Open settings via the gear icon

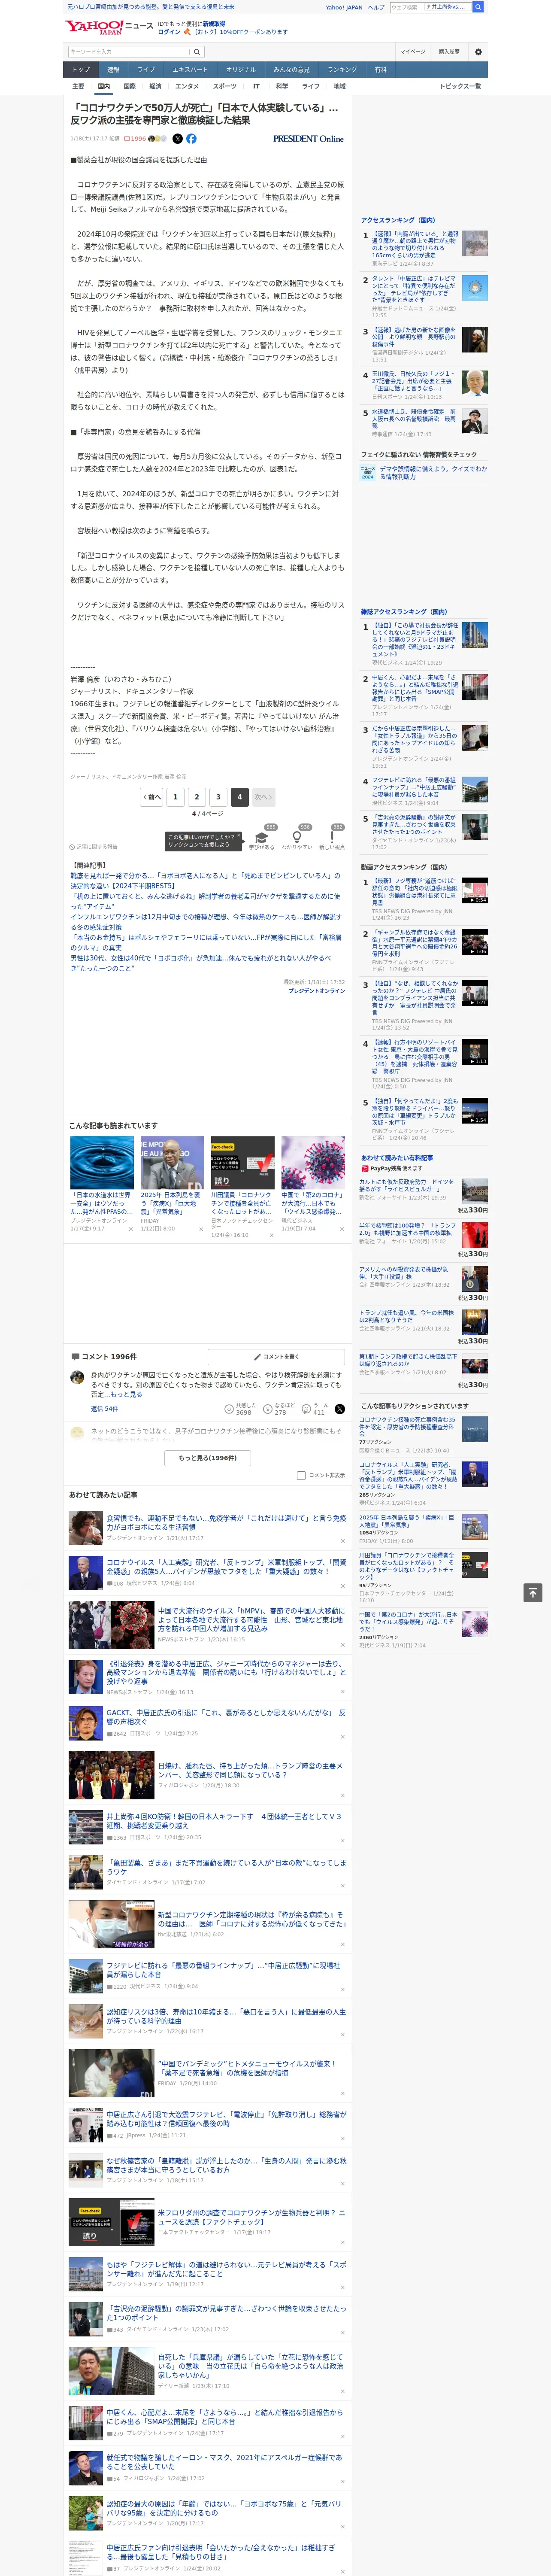click(478, 51)
